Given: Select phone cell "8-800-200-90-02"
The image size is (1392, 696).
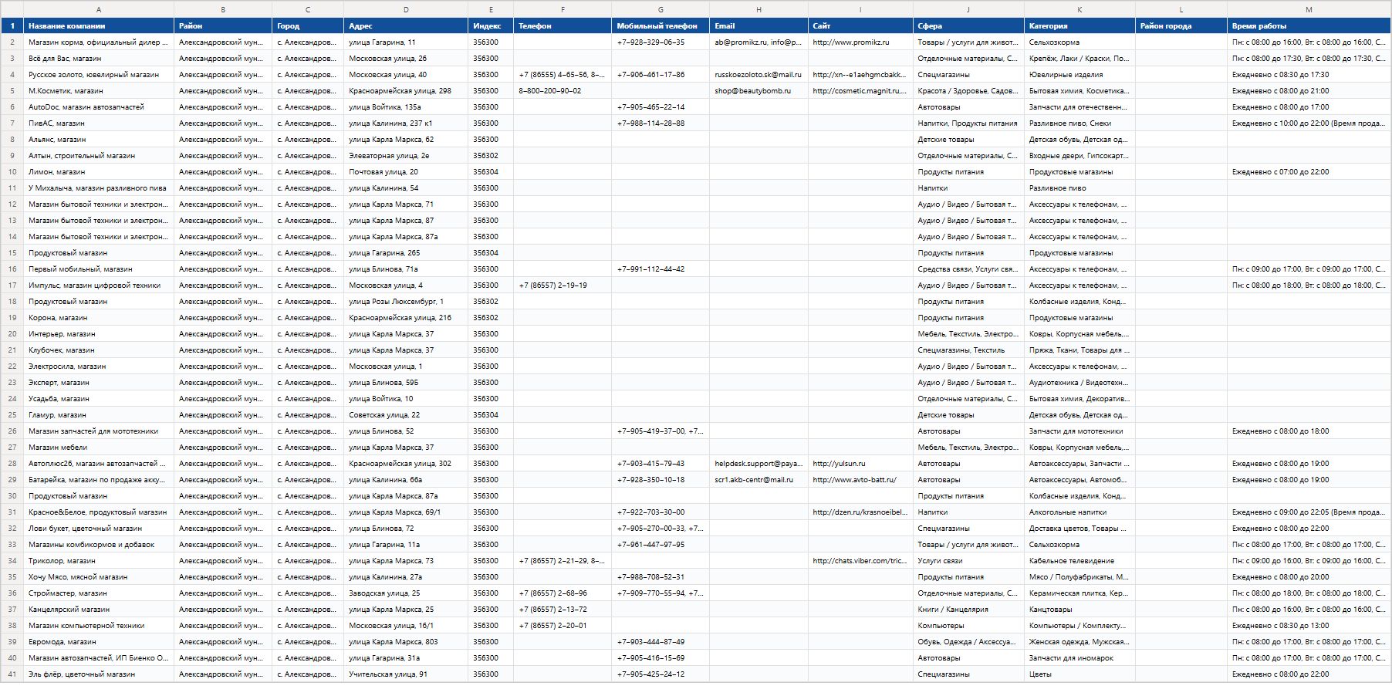Looking at the screenshot, I should [563, 91].
